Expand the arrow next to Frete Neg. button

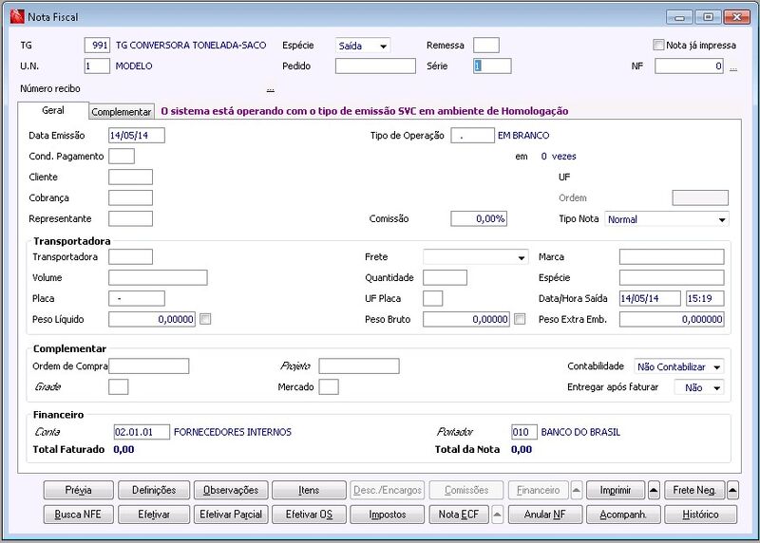click(x=732, y=490)
